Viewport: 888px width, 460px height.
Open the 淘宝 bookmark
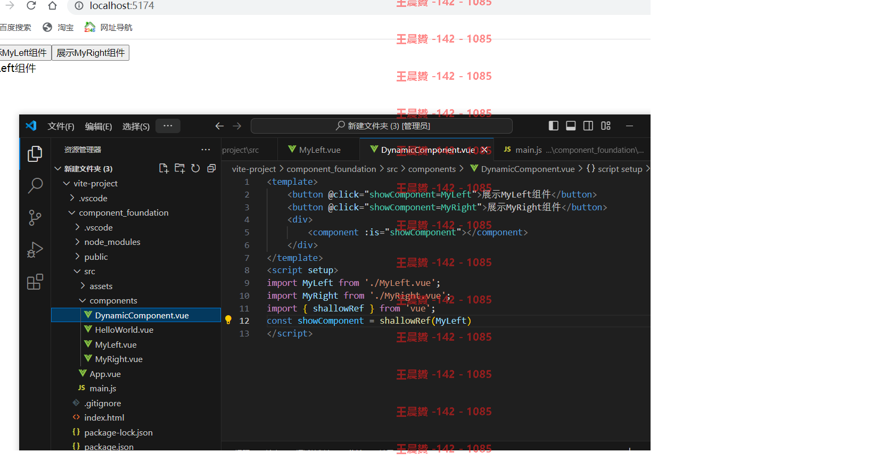click(x=58, y=27)
